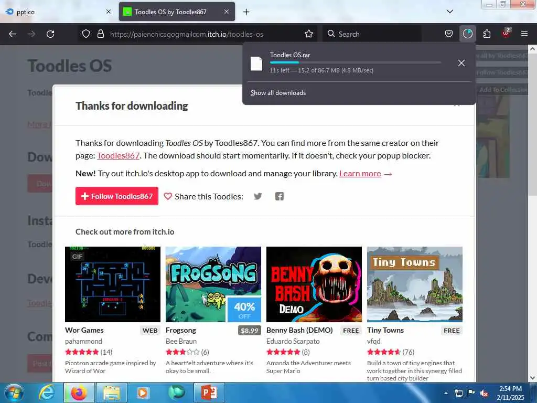Open PowerPoint from taskbar

(x=209, y=393)
